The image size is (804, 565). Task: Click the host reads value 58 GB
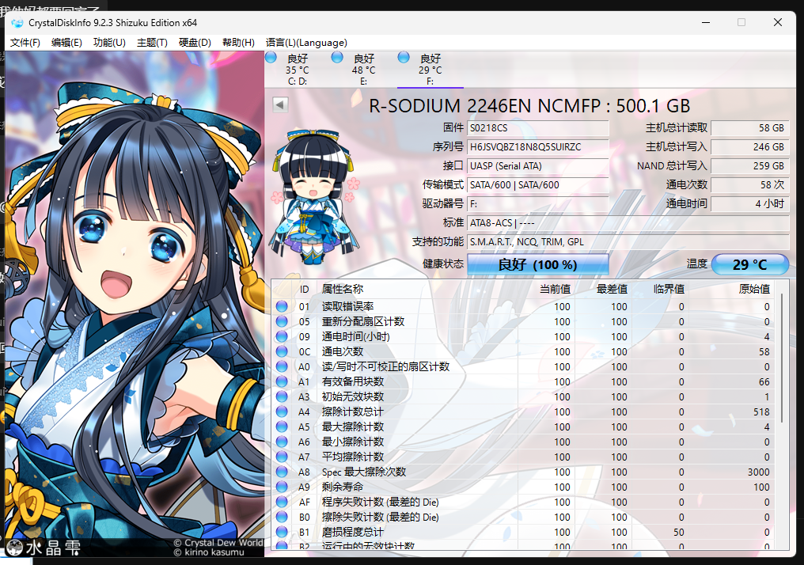[749, 128]
